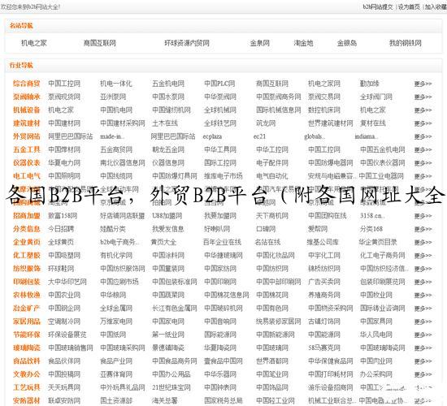Open the 亚赛体育网 link
The image size is (447, 406).
coord(116,374)
